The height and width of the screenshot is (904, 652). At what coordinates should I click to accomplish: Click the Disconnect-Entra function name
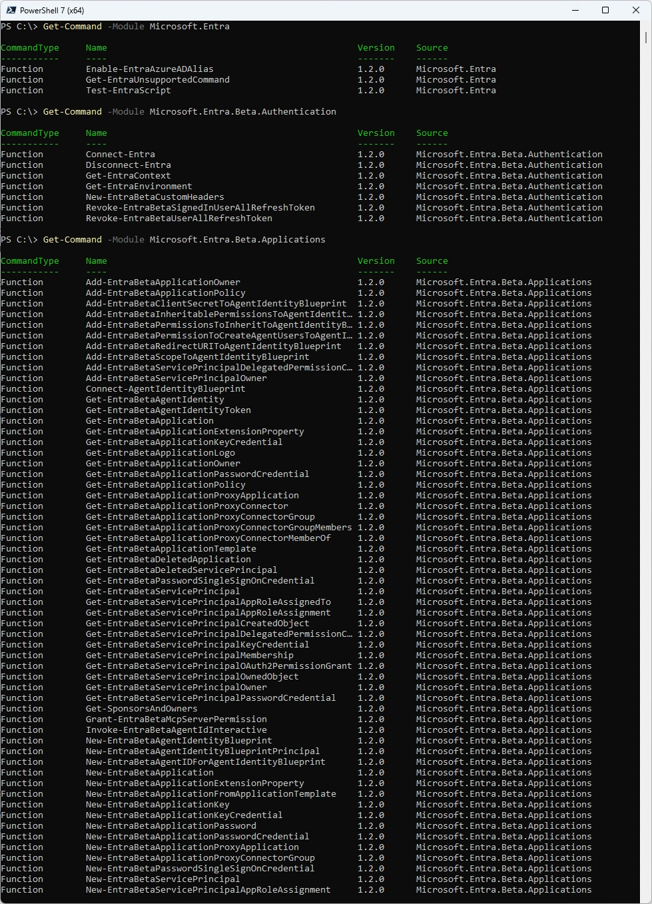(128, 165)
